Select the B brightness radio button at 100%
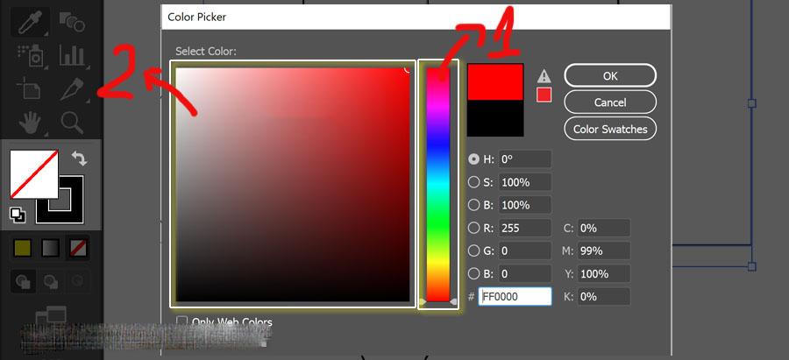 tap(473, 205)
